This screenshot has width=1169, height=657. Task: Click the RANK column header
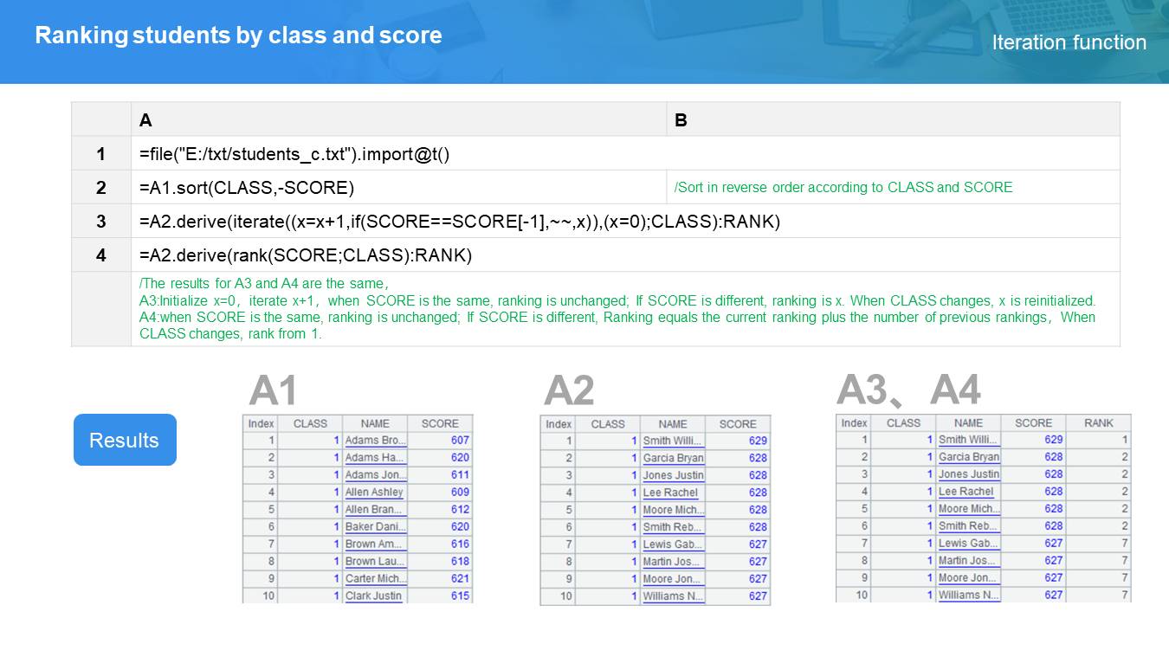(1099, 422)
